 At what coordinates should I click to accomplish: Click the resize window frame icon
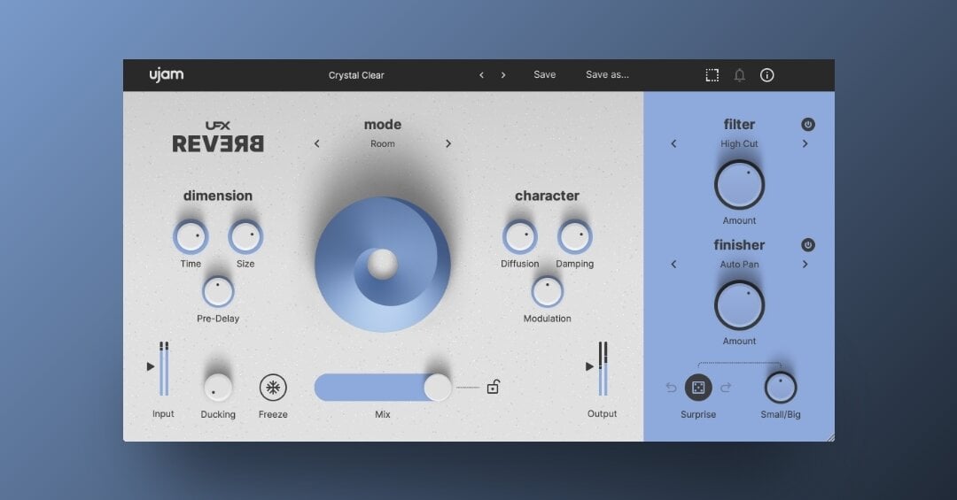[712, 75]
